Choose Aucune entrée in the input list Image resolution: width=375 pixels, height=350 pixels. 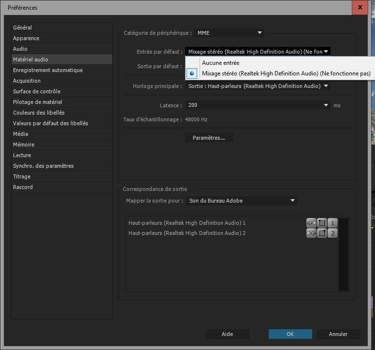220,63
